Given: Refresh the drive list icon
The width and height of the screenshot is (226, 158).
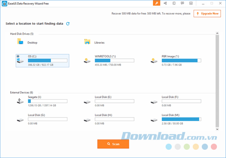Looking at the screenshot, I should [x=68, y=24].
